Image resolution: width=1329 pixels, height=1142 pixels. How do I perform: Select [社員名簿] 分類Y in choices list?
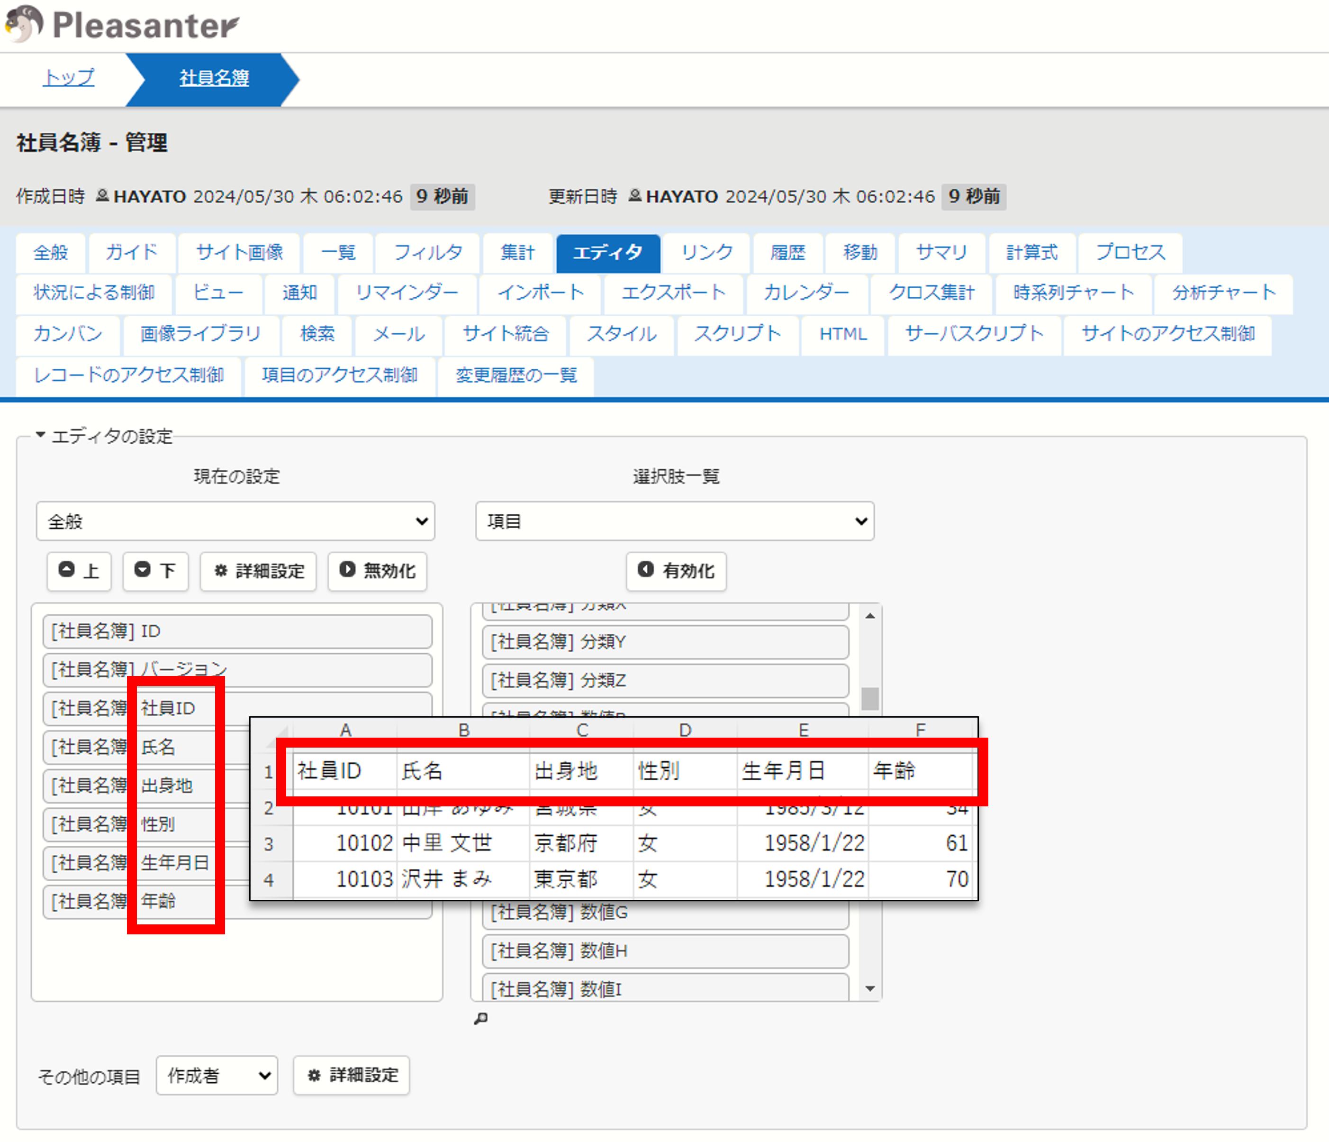pos(665,642)
